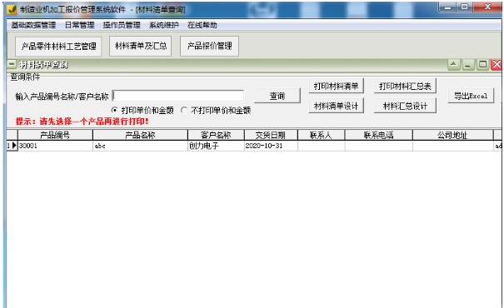Image resolution: width=504 pixels, height=308 pixels.
Task: Click product number cell 30001
Action: pyautogui.click(x=55, y=146)
